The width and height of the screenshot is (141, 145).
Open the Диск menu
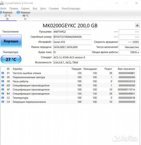tap(43, 9)
